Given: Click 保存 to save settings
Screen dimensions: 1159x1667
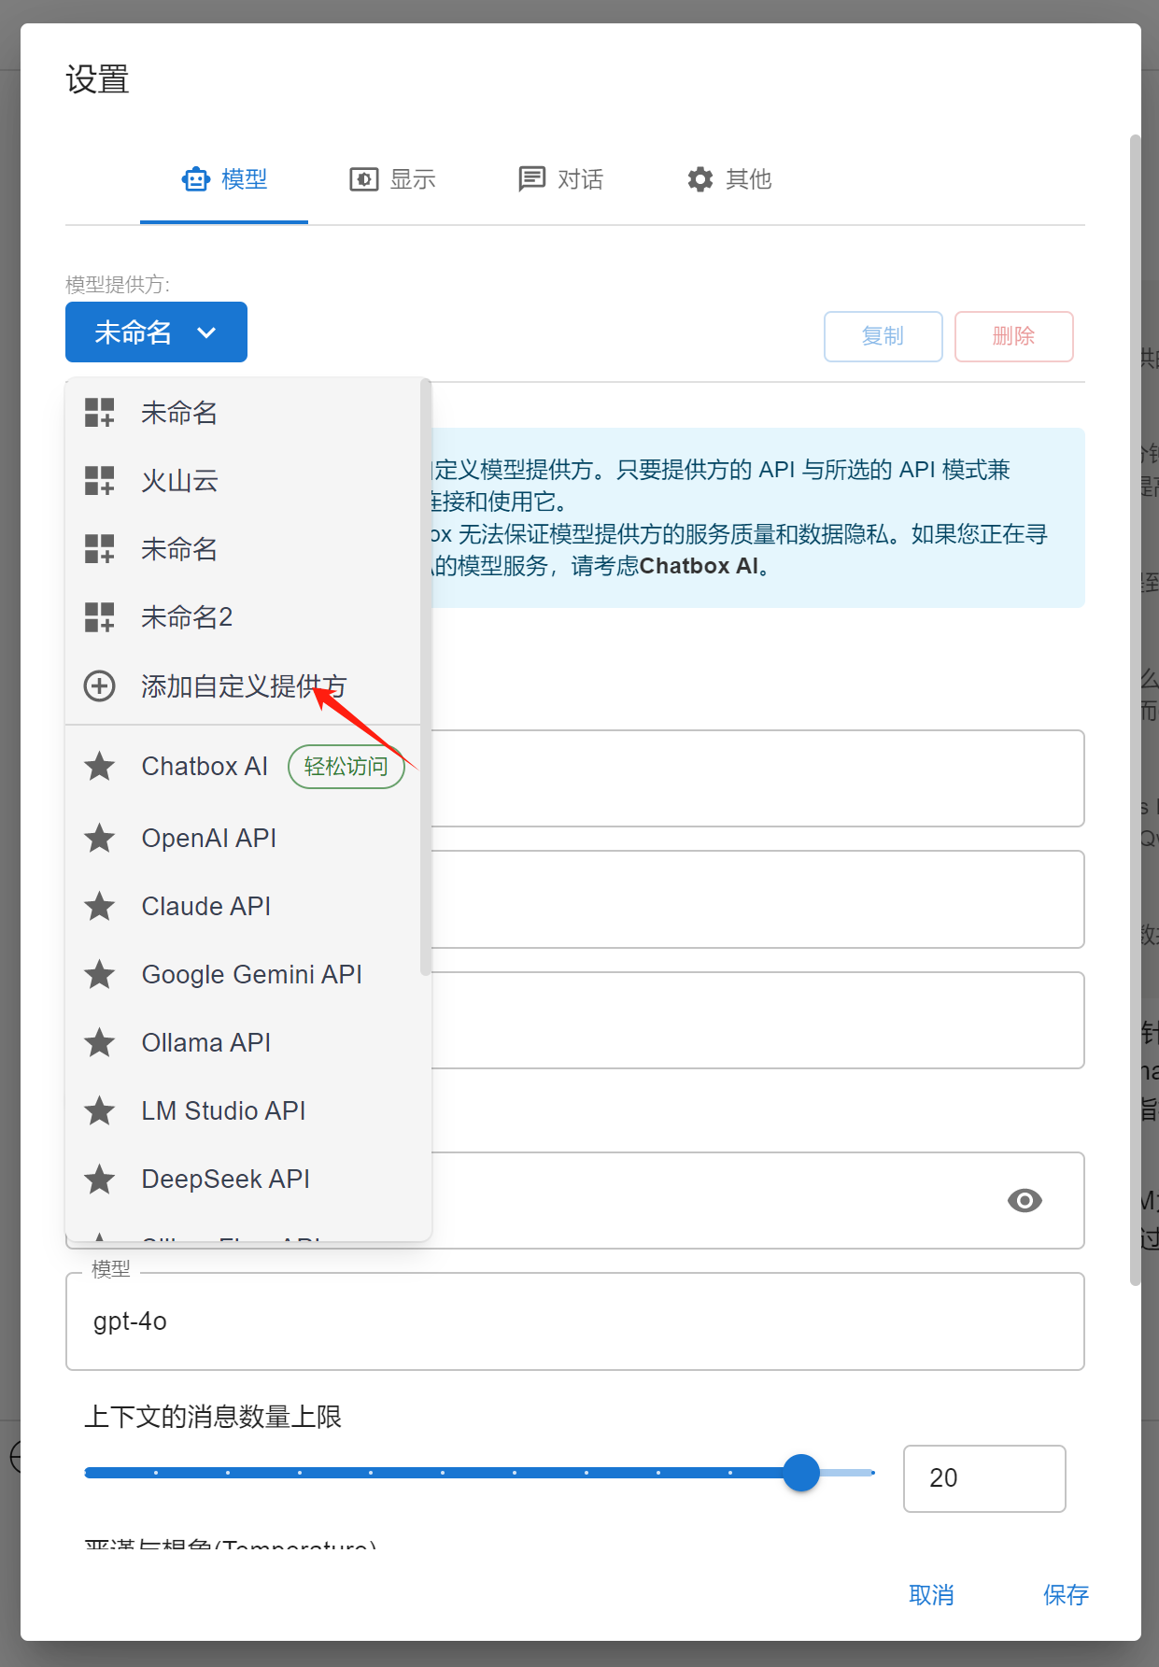Looking at the screenshot, I should [x=1067, y=1595].
